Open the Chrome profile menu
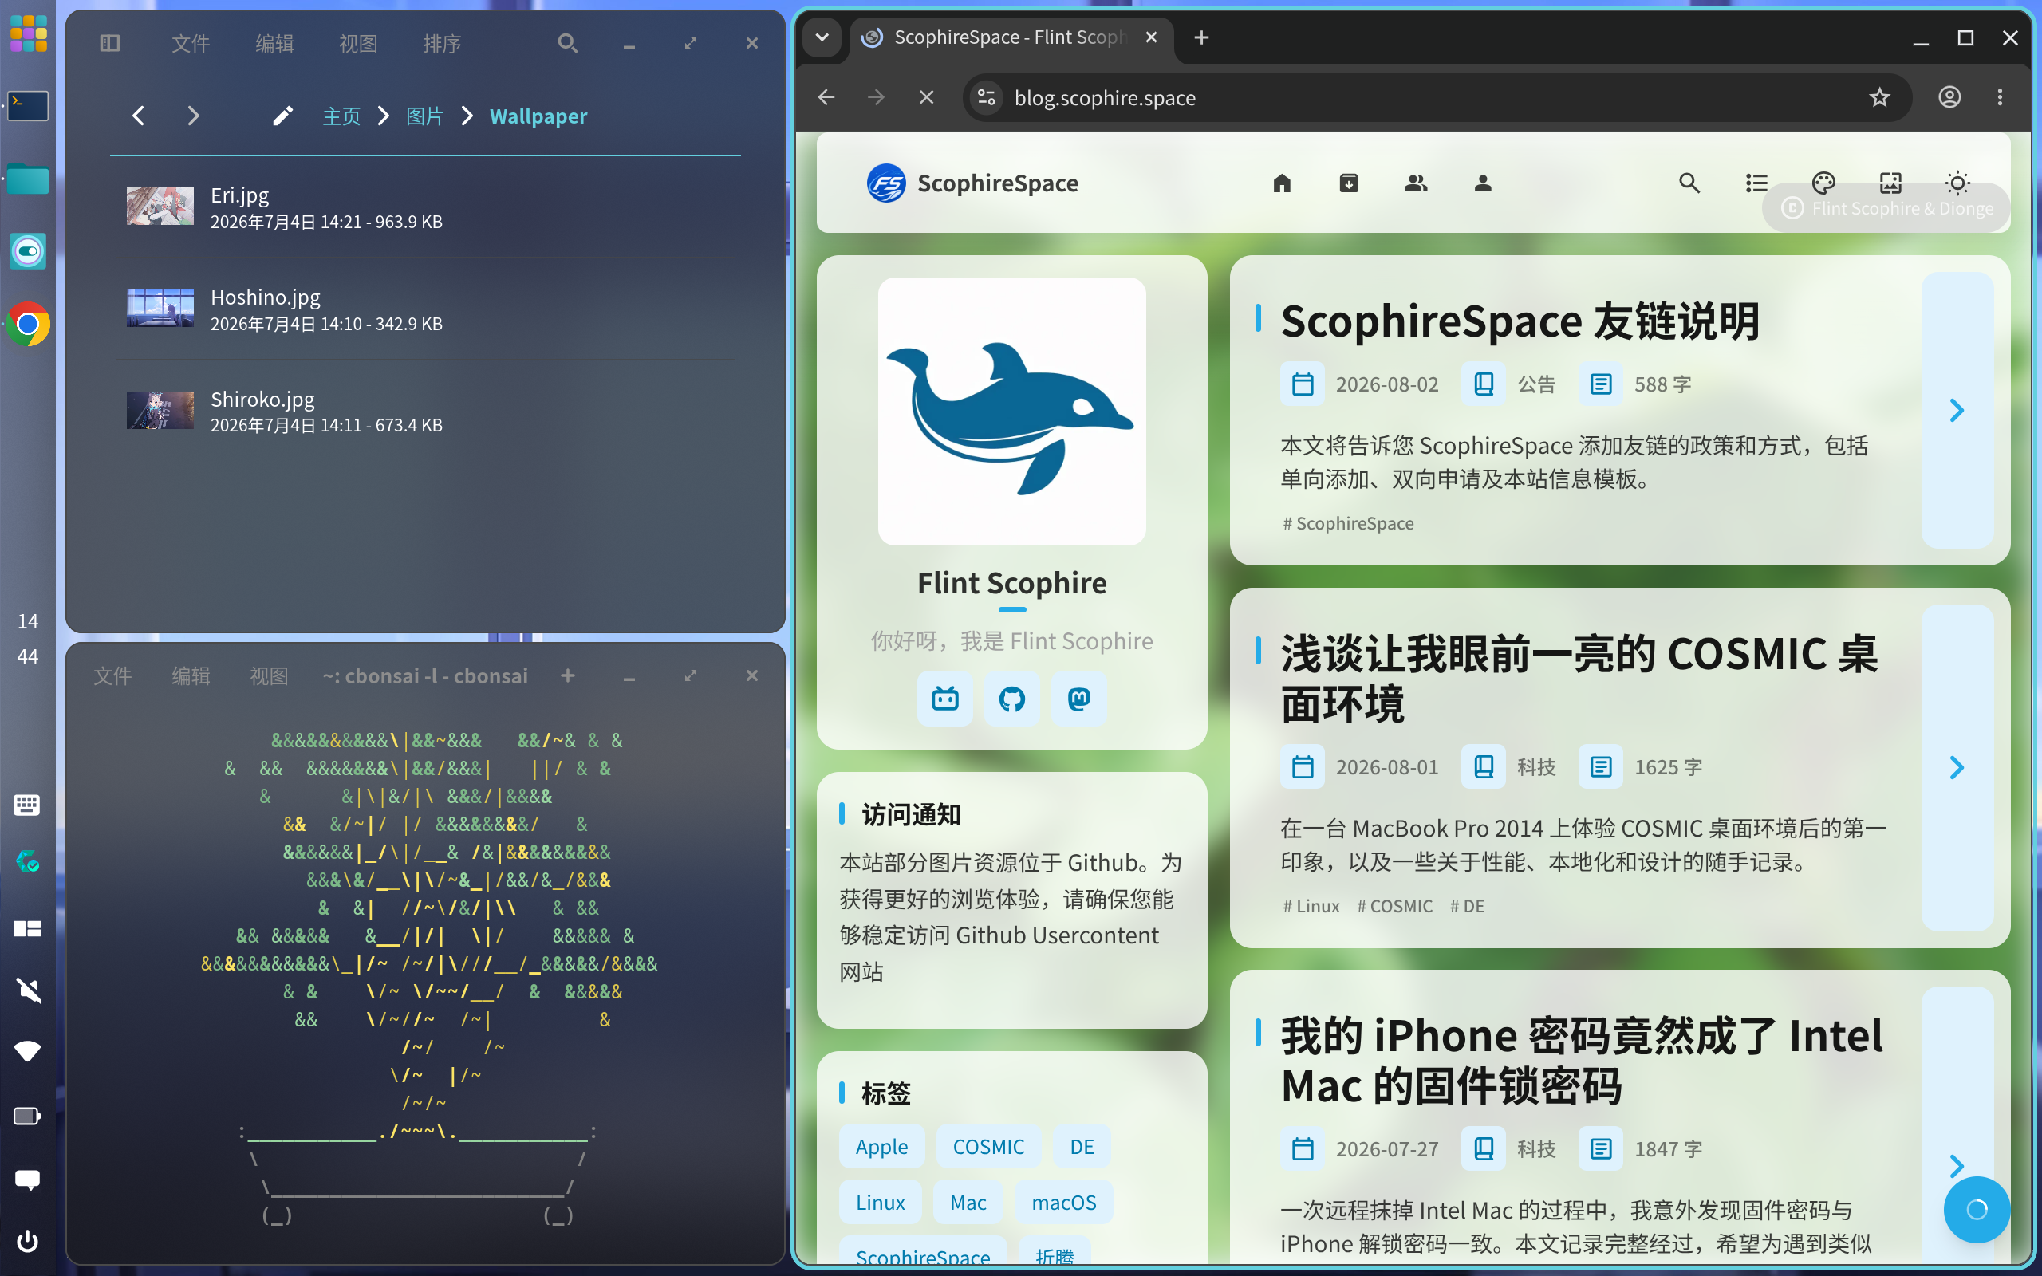 1949,97
